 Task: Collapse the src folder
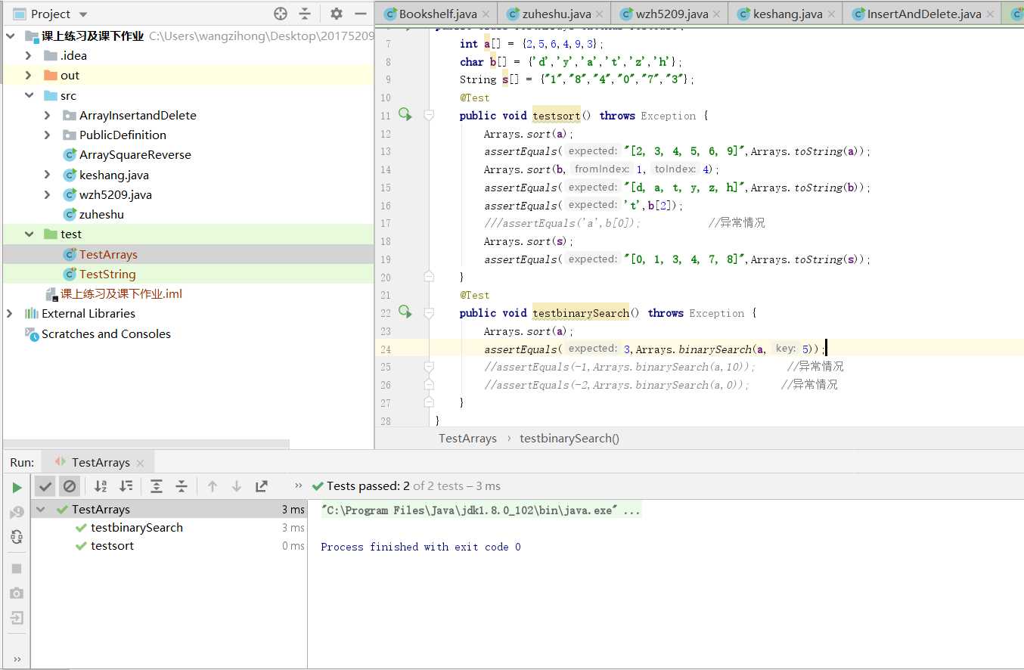29,95
